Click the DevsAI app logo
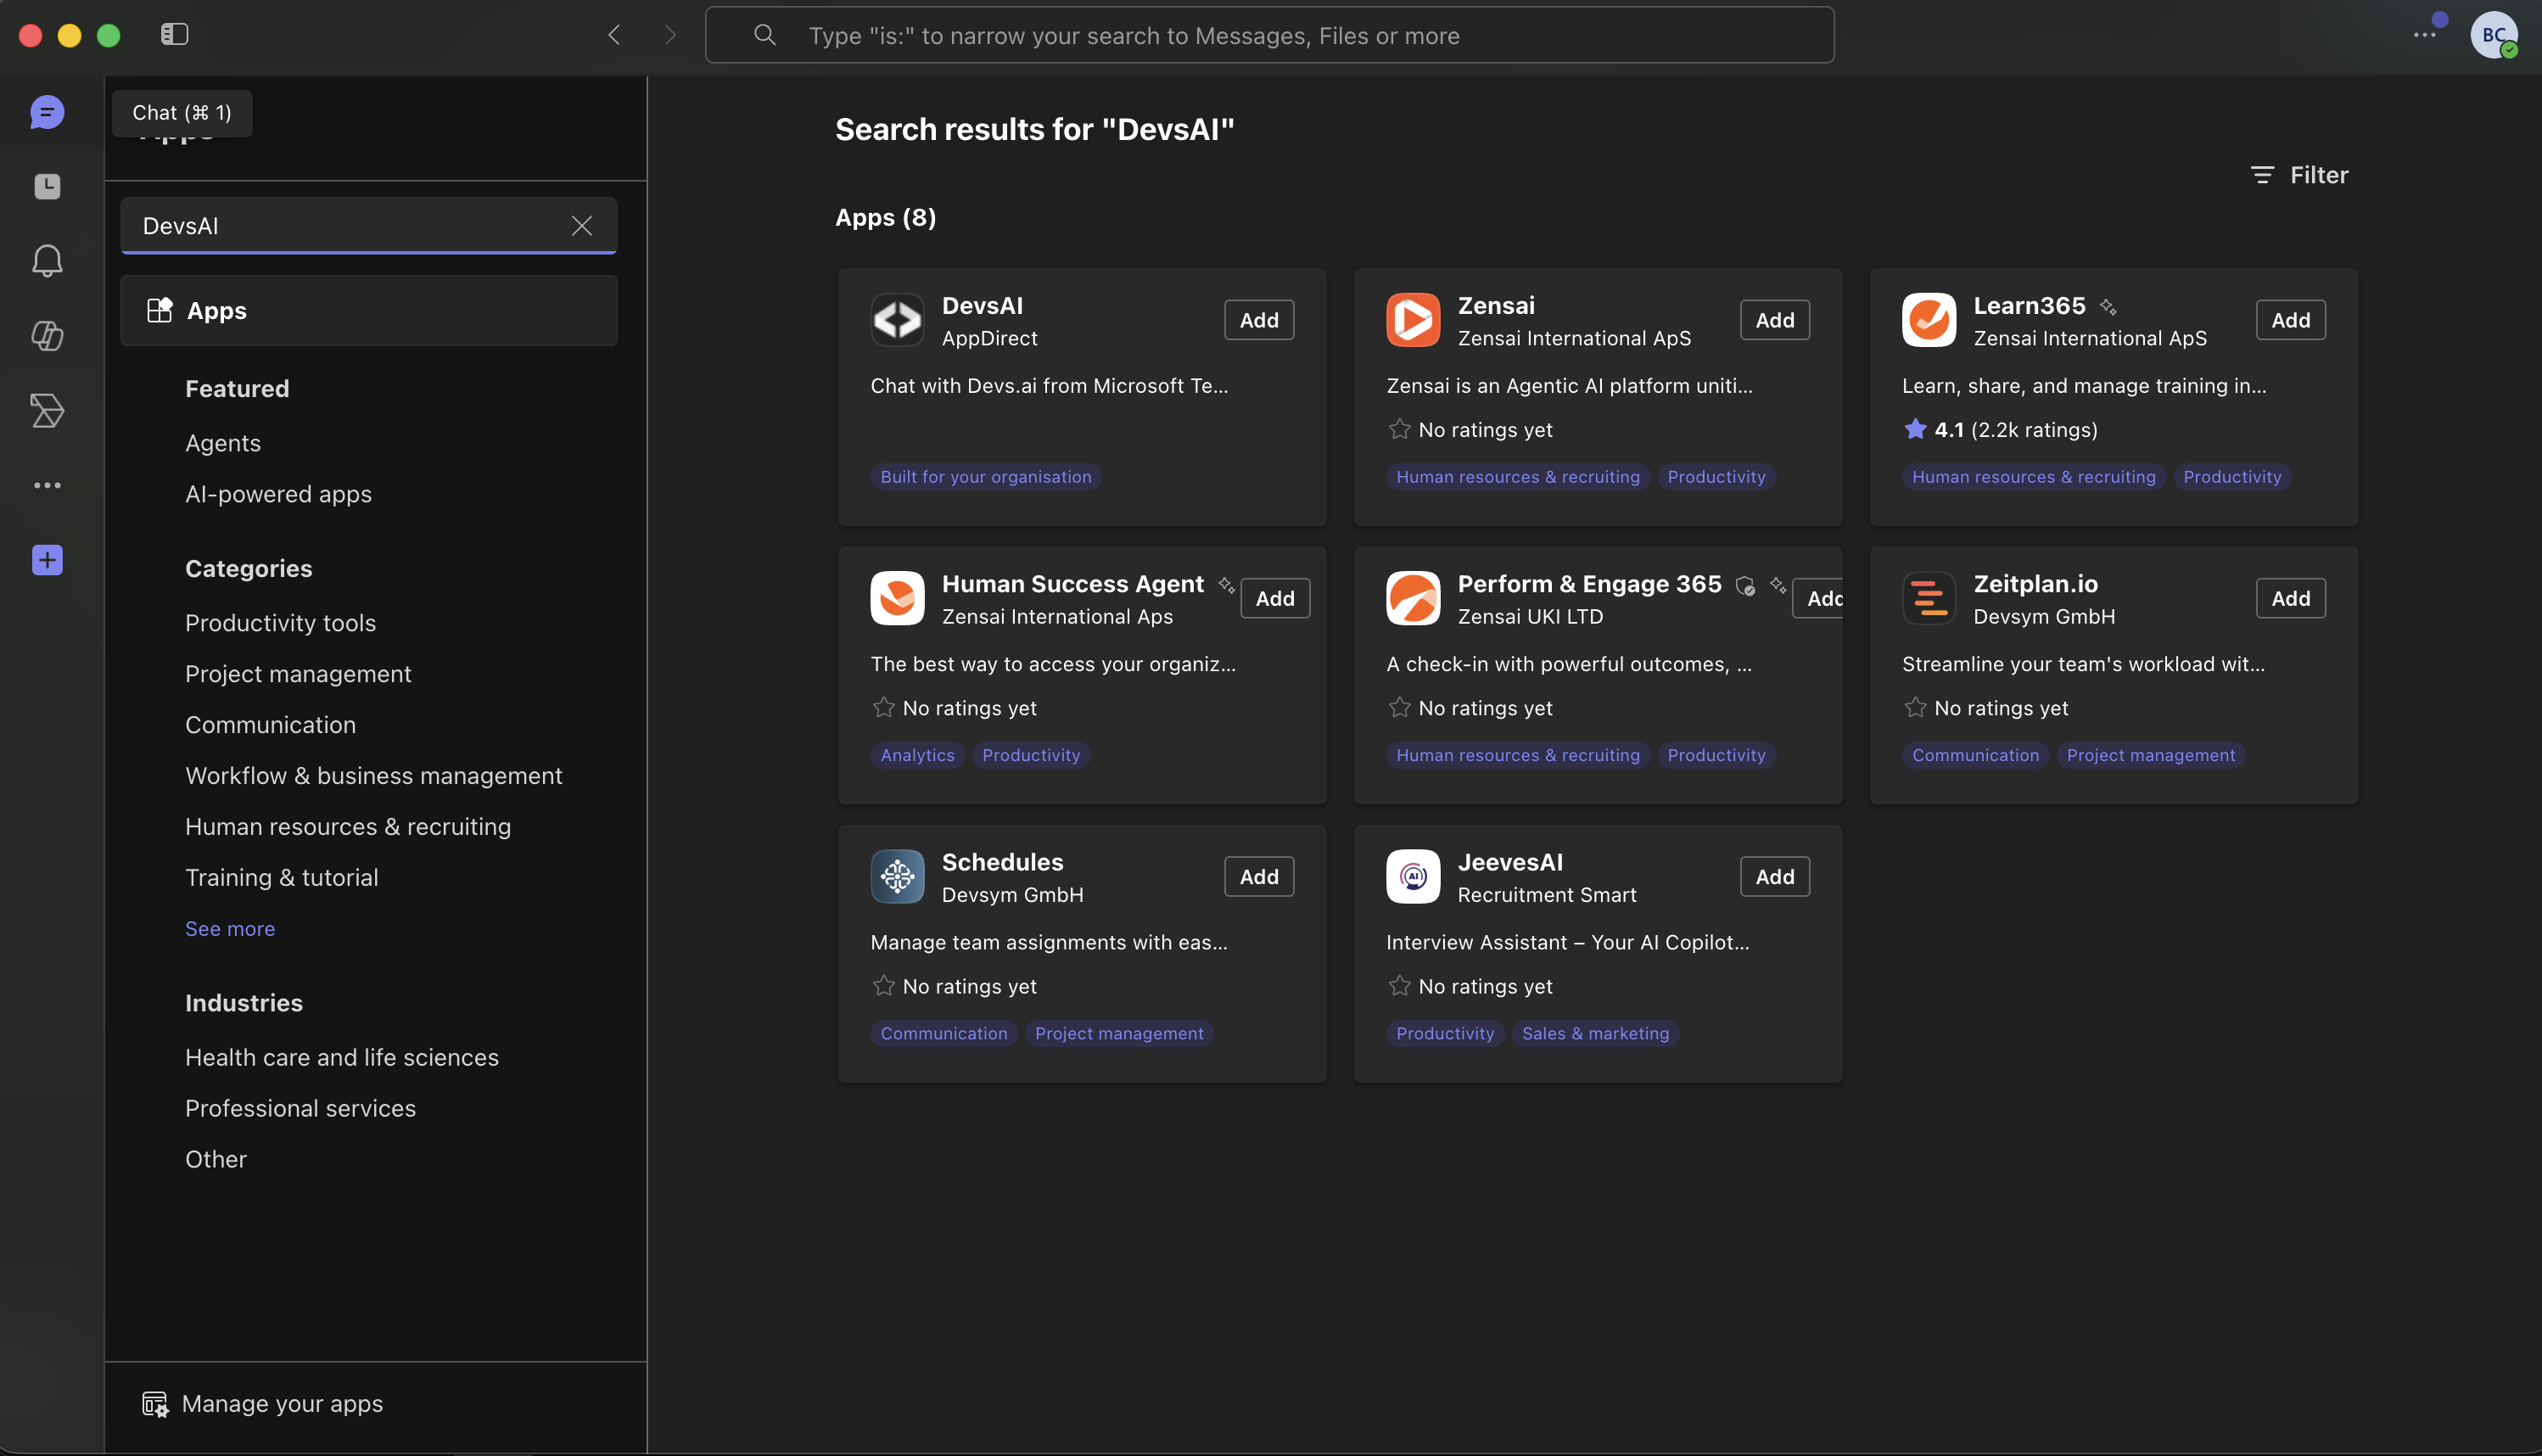2542x1456 pixels. 897,320
